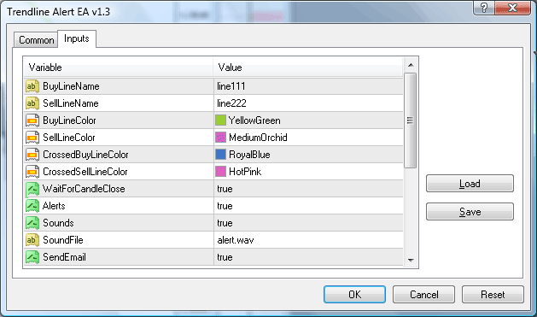Click the color-type icon beside BuyLineColor
The image size is (537, 317).
pos(32,120)
